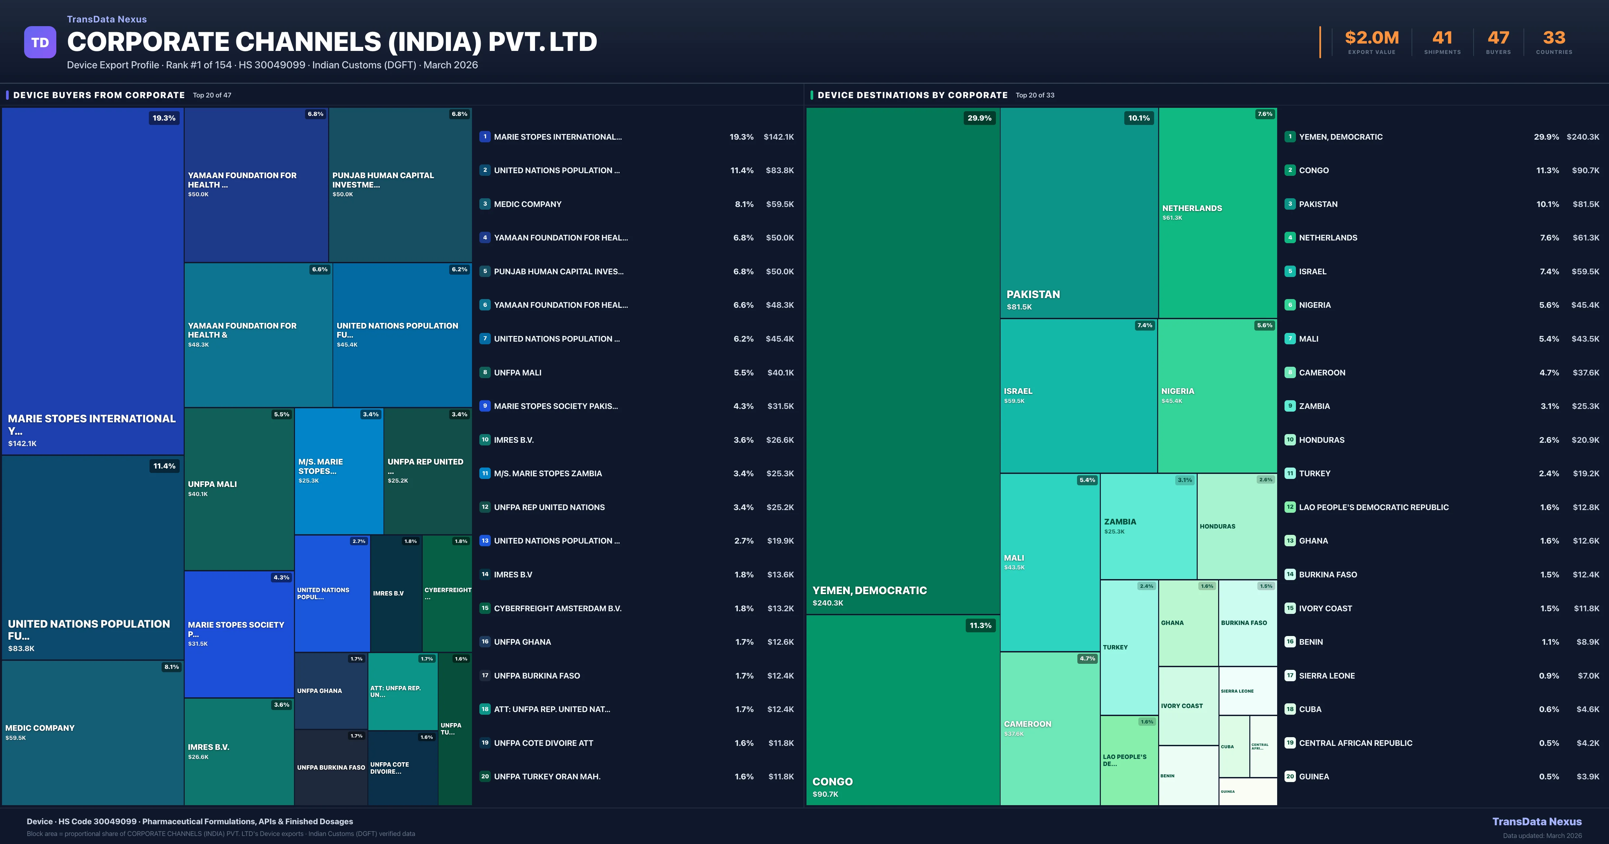Click the TransData Nexus footer link

click(1537, 822)
